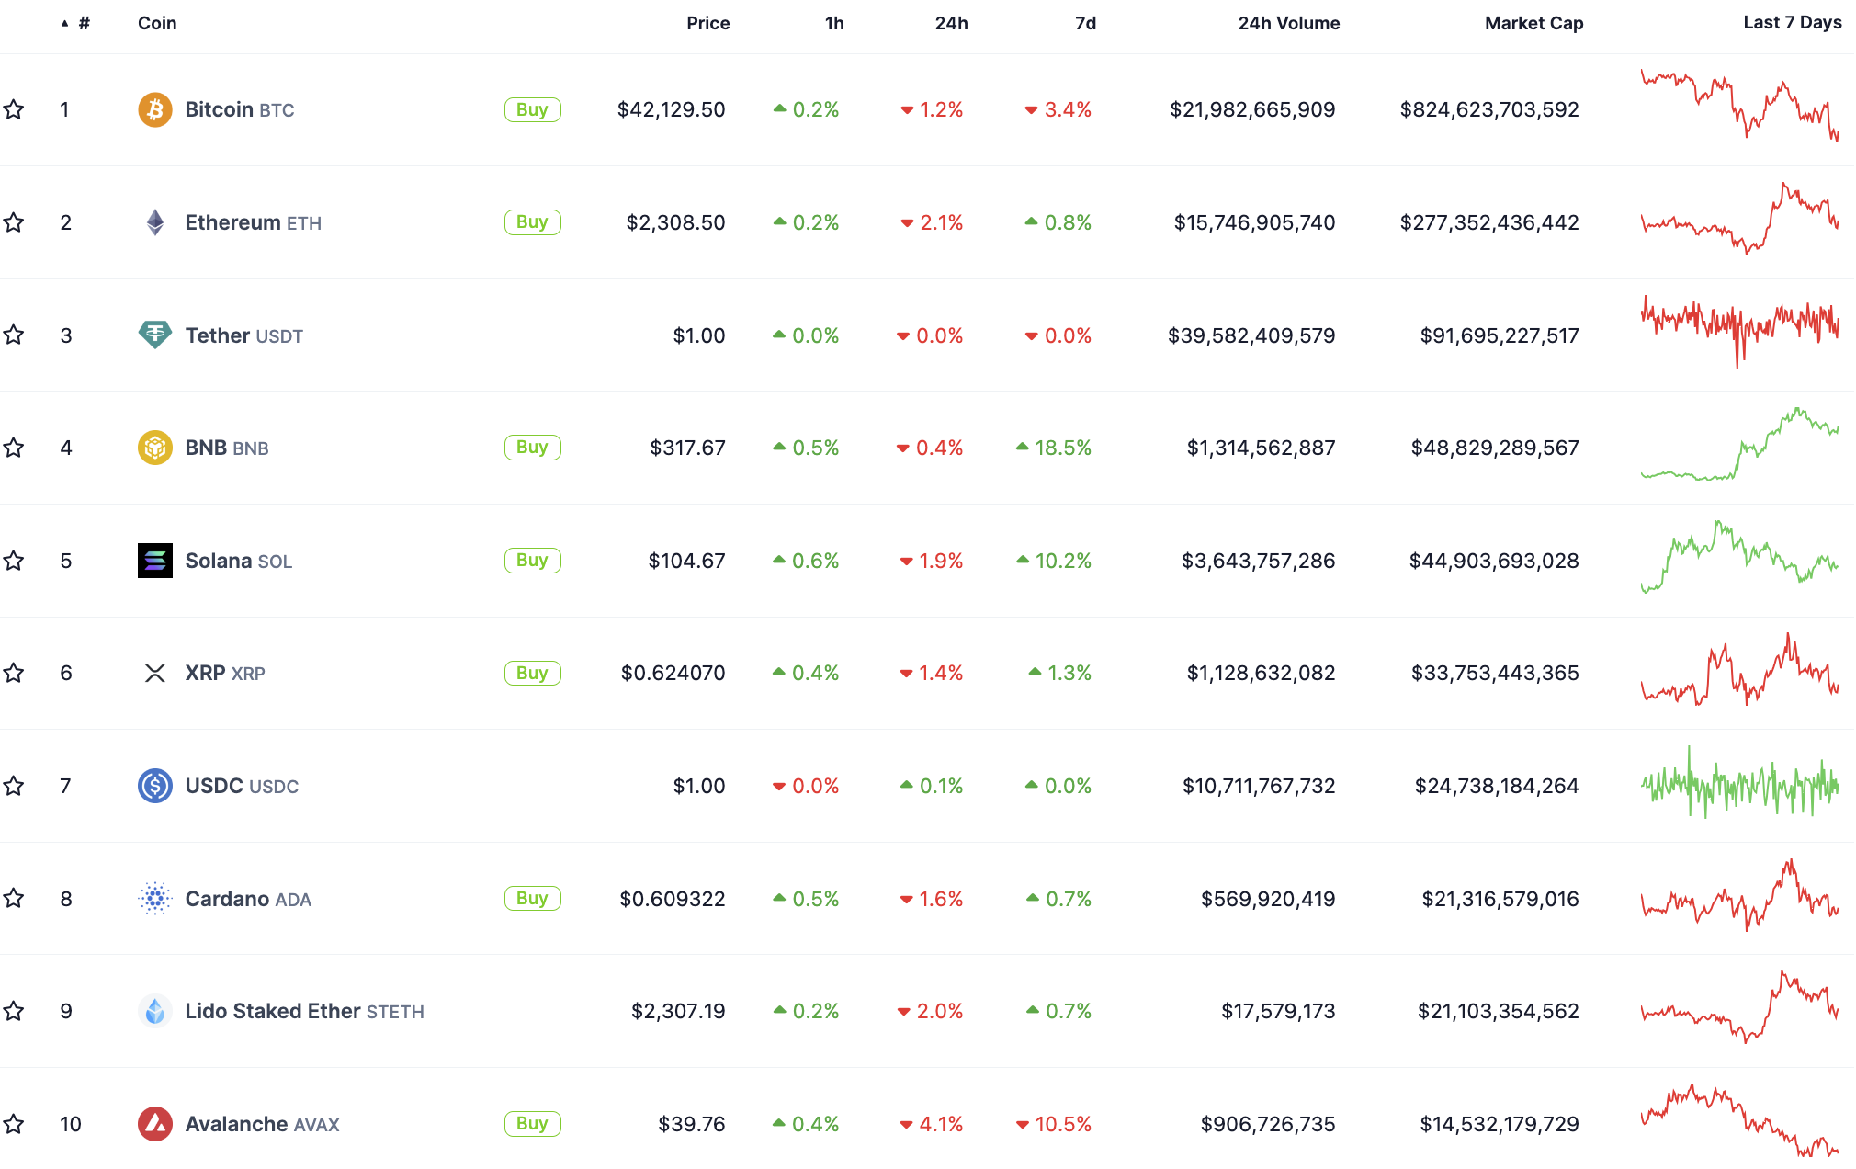Click the Buy button for Avalanche
The height and width of the screenshot is (1169, 1856).
pyautogui.click(x=532, y=1124)
